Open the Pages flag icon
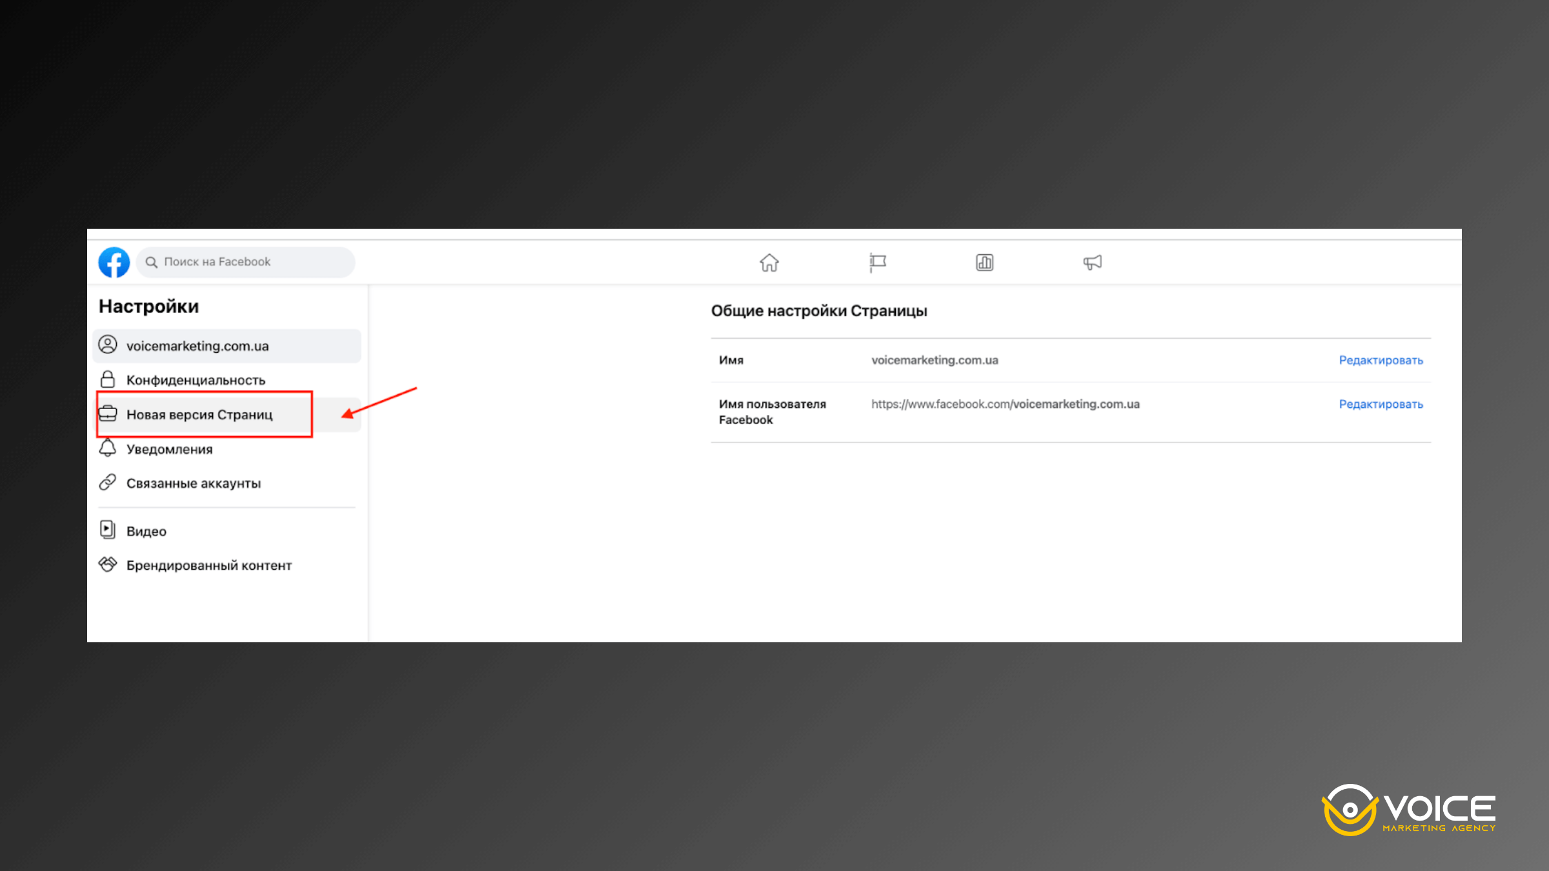Image resolution: width=1549 pixels, height=871 pixels. point(877,263)
